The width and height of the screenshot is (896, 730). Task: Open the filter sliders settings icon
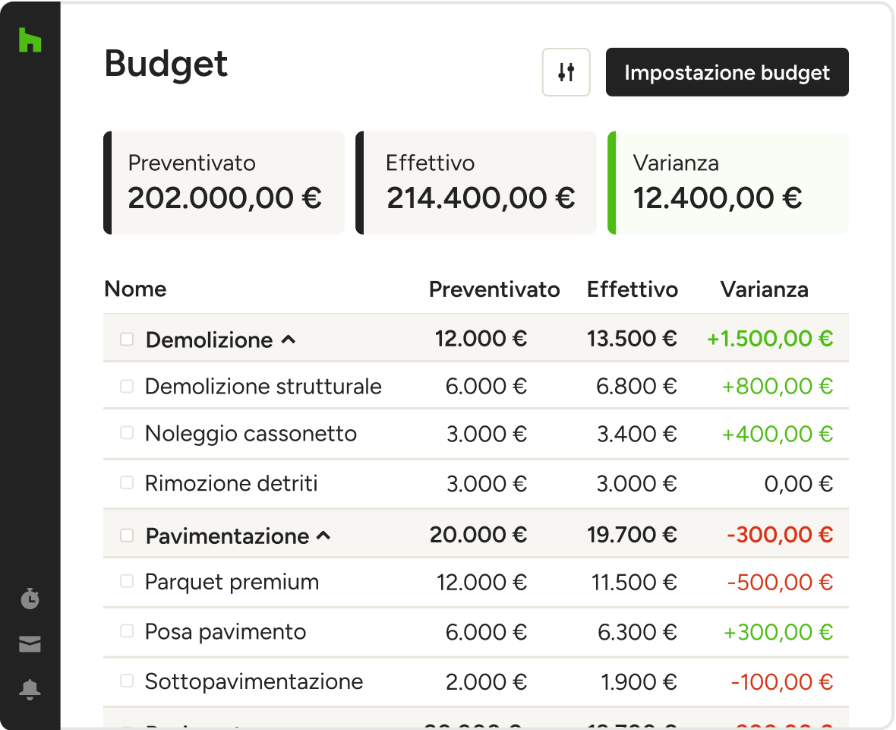click(x=566, y=73)
